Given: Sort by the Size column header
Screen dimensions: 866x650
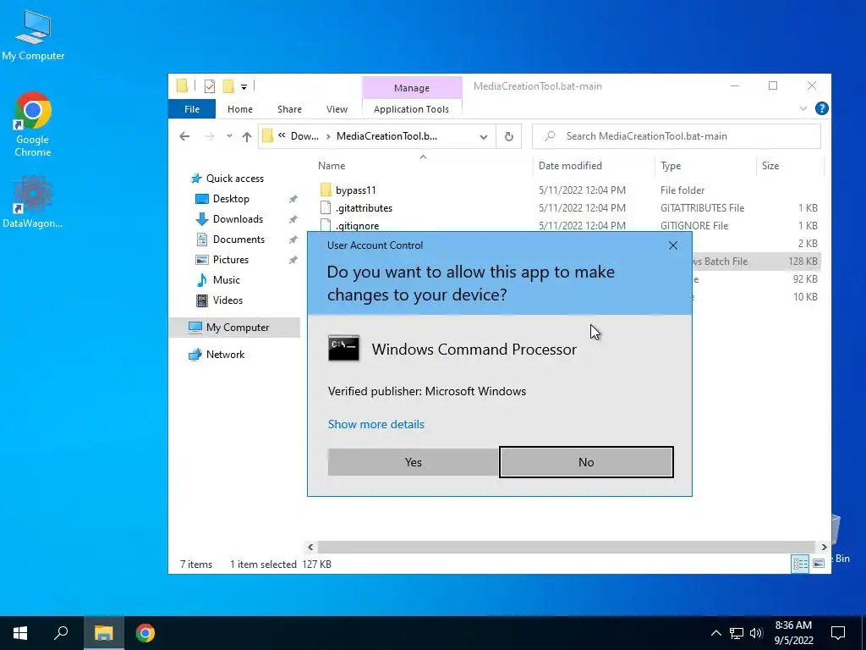Looking at the screenshot, I should click(770, 166).
